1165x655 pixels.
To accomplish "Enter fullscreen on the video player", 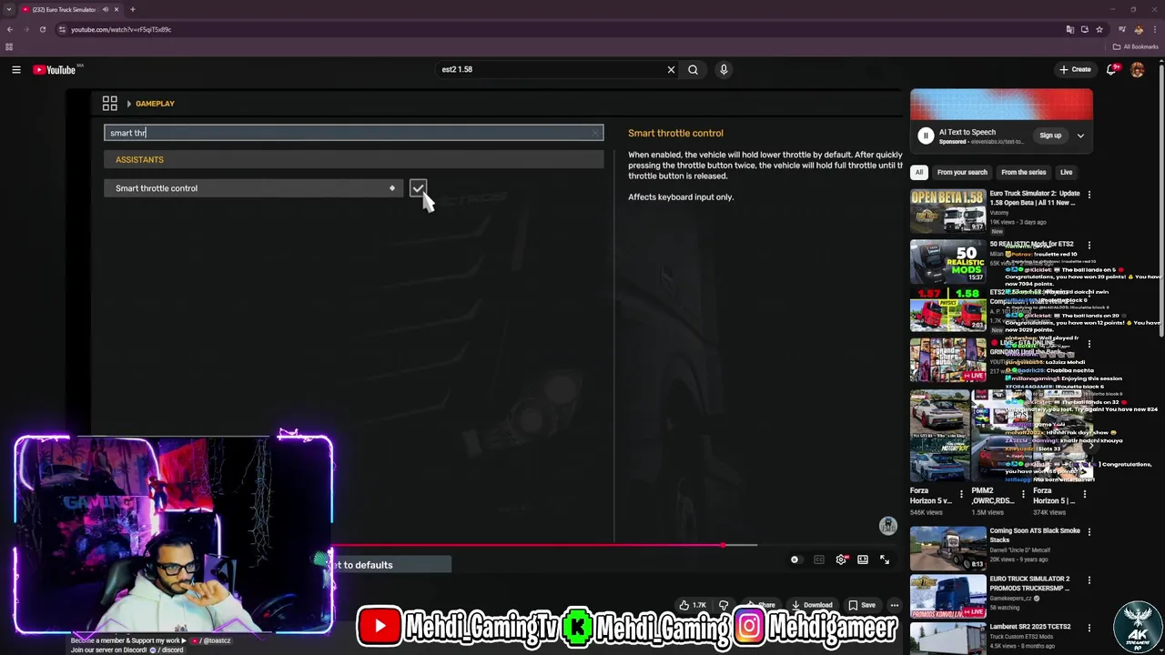I will tap(885, 559).
